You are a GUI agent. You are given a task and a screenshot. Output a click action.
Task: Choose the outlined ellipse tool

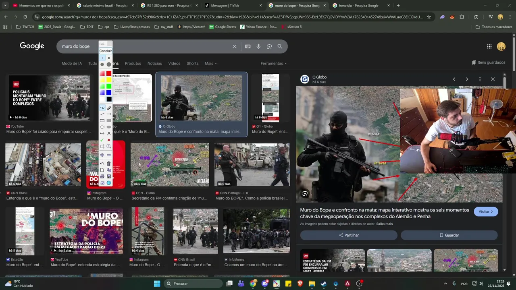pyautogui.click(x=102, y=127)
